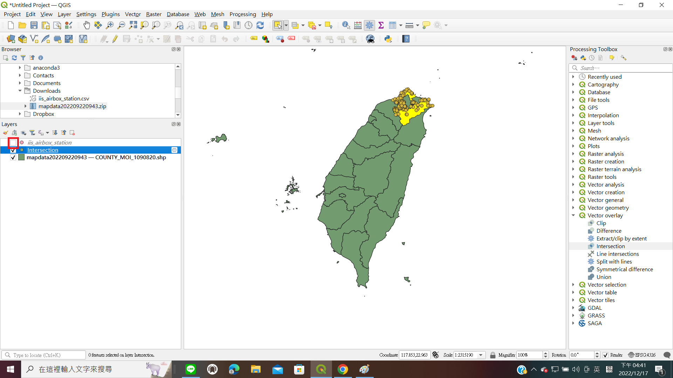Viewport: 673px width, 378px height.
Task: Click the Save Project floppy icon
Action: (34, 25)
